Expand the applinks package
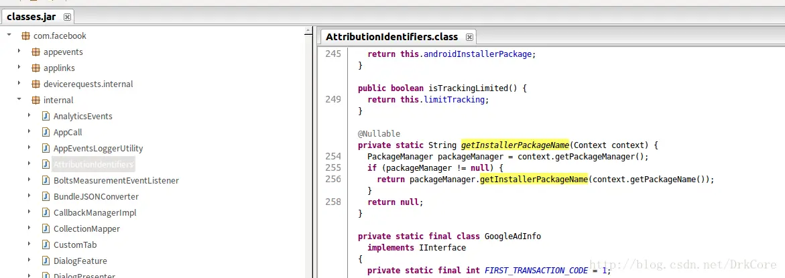The width and height of the screenshot is (785, 278). tap(19, 68)
